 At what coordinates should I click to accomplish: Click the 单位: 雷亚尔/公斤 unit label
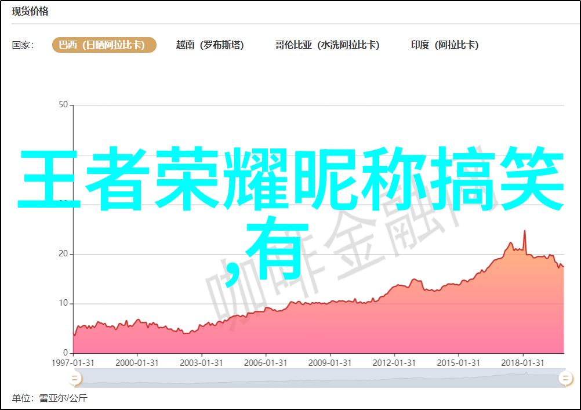50,398
